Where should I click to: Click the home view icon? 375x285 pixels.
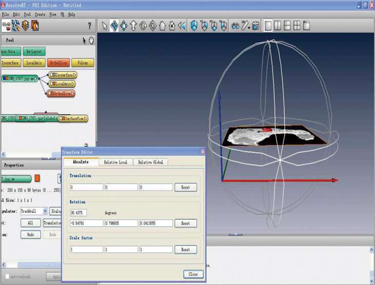[163, 26]
